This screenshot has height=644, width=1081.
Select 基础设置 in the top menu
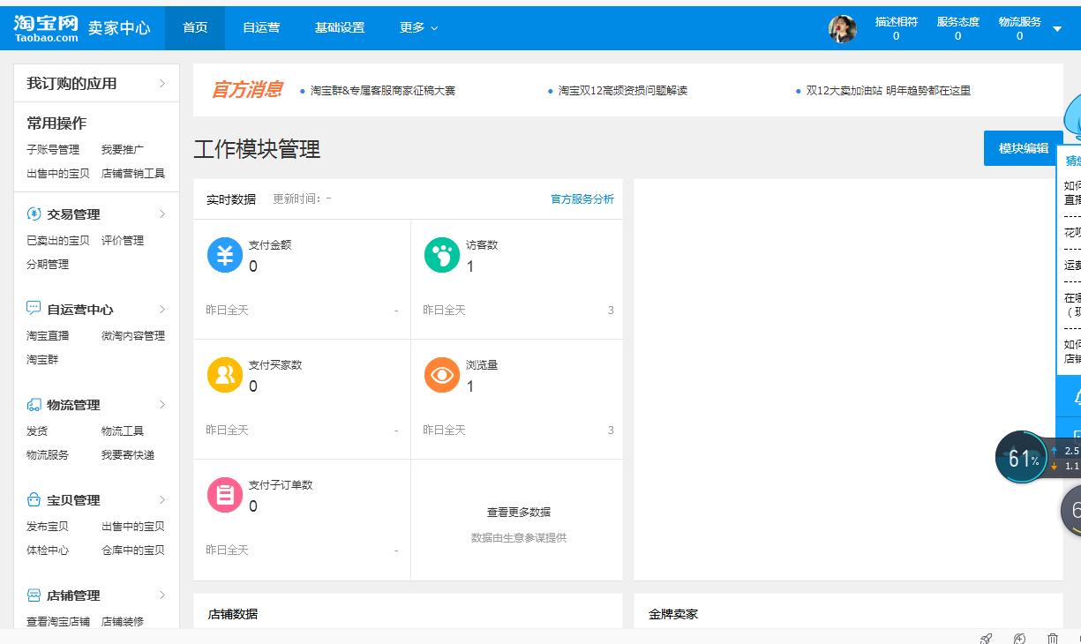[341, 27]
